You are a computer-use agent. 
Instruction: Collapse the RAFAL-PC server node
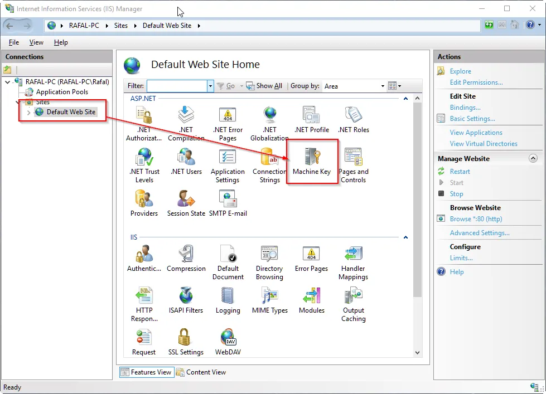coord(7,82)
